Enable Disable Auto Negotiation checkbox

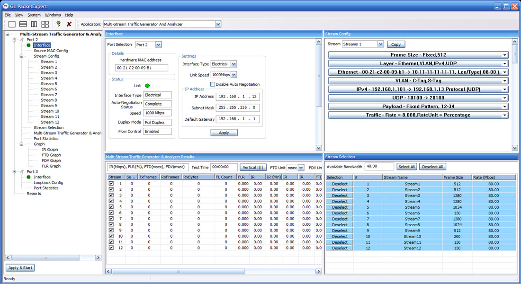(x=213, y=84)
